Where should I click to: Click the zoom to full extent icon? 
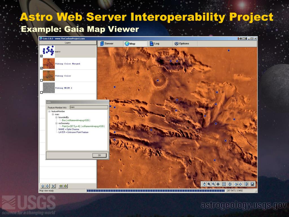(x=224, y=184)
